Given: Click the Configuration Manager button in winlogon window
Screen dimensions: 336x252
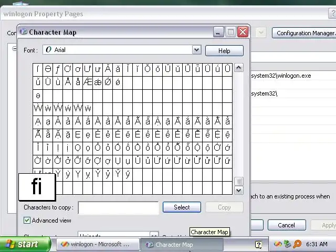Looking at the screenshot, I should 304,33.
